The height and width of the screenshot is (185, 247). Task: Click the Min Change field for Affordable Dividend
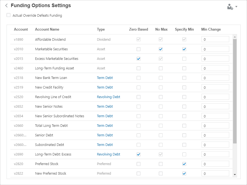215,39
